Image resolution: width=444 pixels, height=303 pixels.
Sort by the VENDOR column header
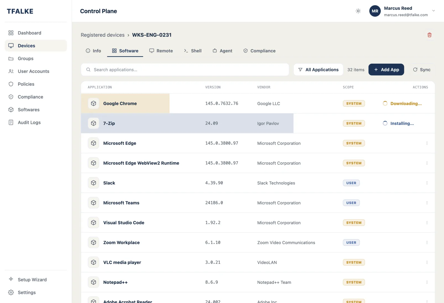264,87
